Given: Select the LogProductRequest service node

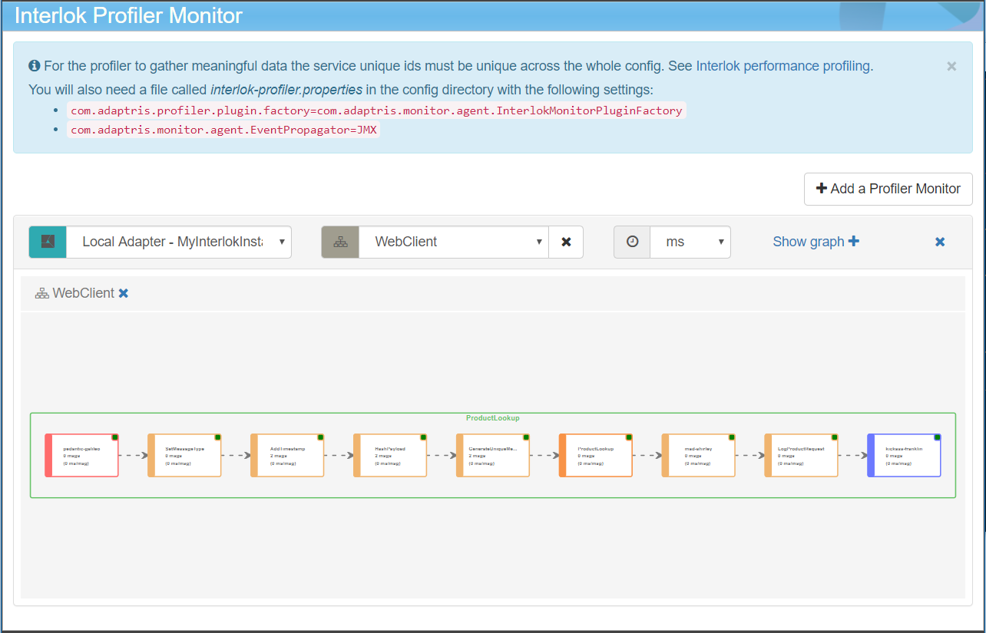Looking at the screenshot, I should click(802, 456).
